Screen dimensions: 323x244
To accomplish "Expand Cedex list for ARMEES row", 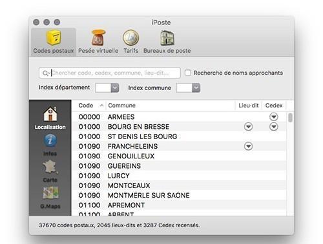I will point(274,117).
